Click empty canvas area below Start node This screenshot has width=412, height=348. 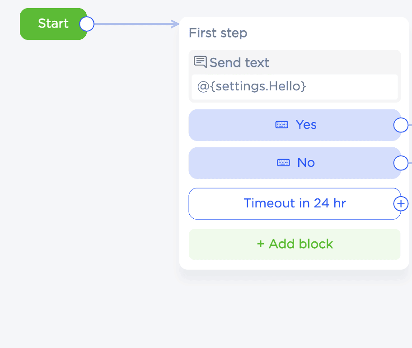point(68,181)
